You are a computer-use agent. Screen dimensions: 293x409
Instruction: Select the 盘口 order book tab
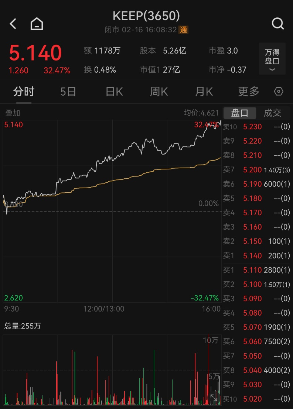tap(240, 113)
